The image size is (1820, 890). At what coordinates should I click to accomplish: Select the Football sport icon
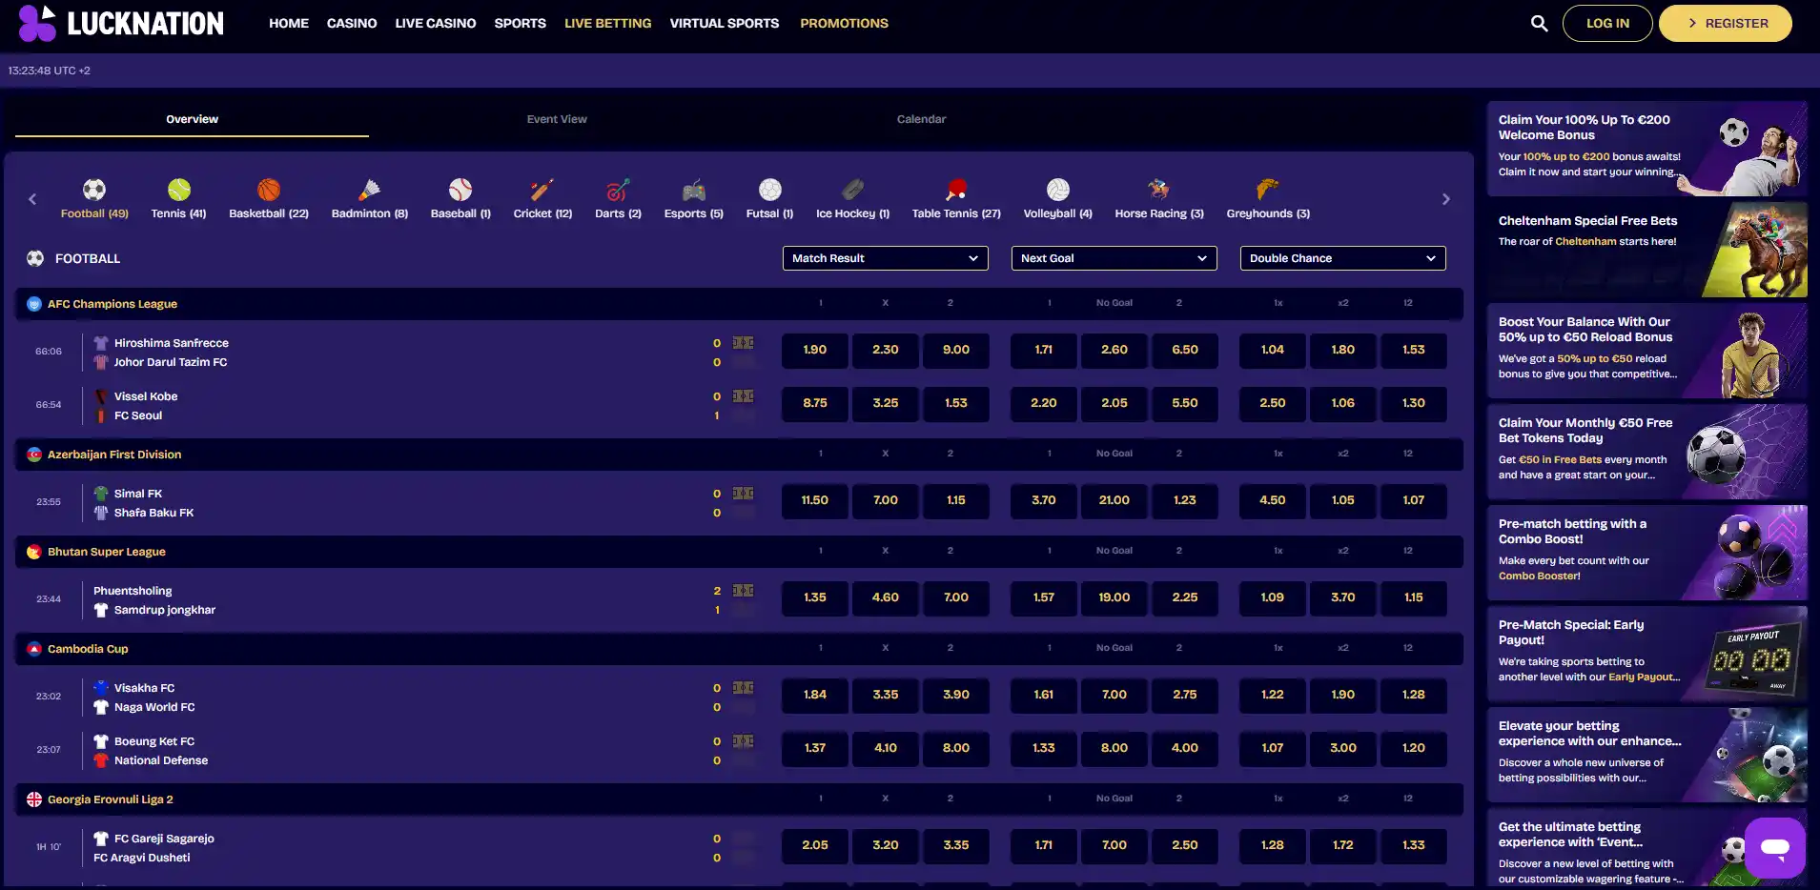coord(94,190)
